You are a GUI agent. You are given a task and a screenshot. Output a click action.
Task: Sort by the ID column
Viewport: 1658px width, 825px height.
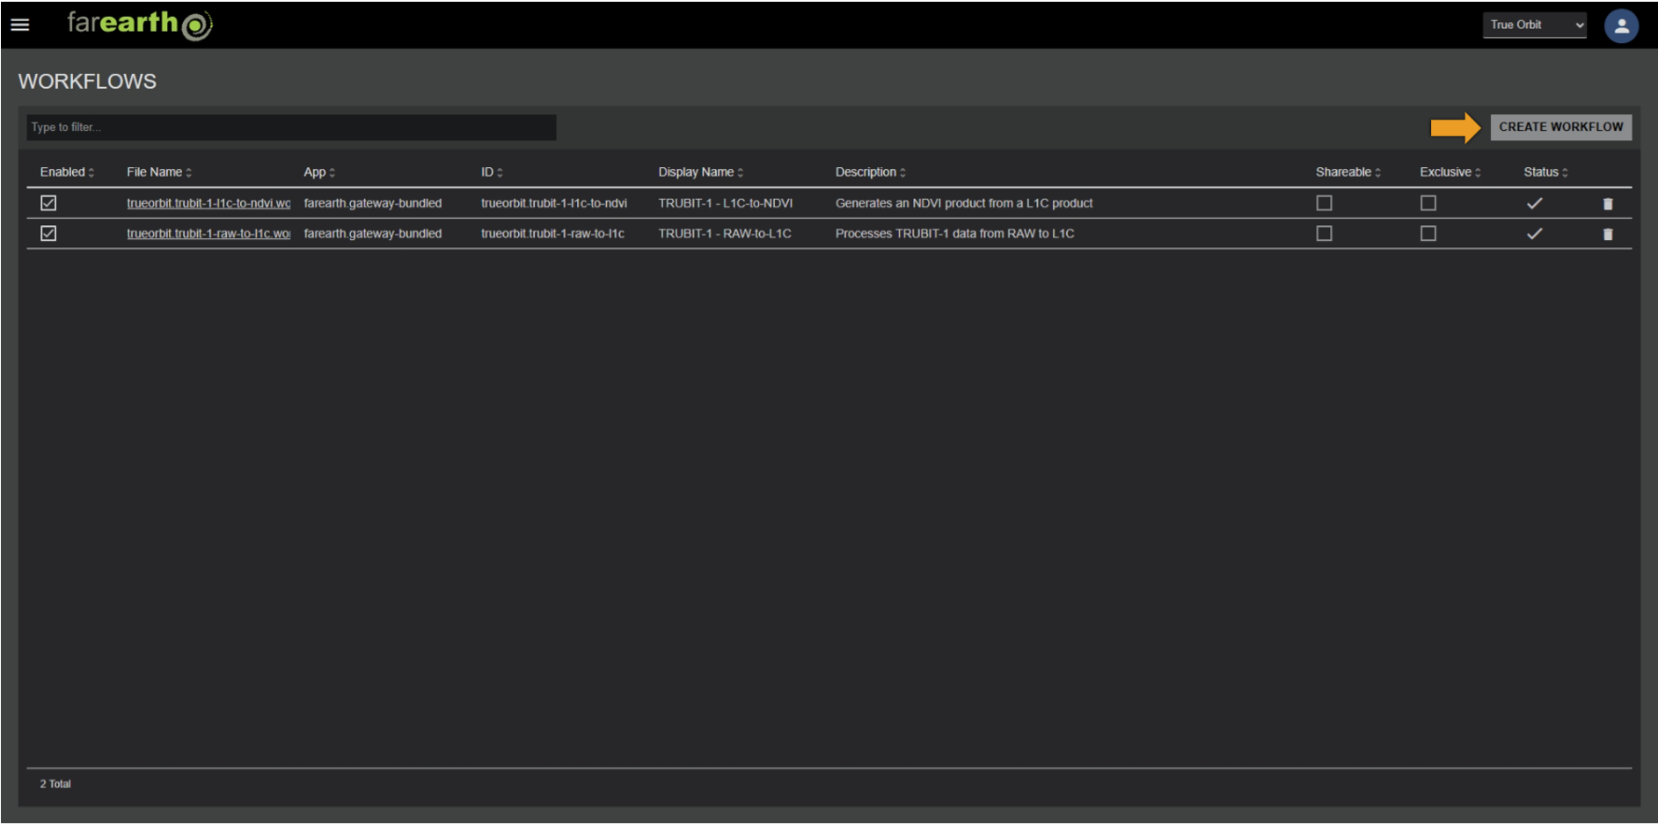492,172
